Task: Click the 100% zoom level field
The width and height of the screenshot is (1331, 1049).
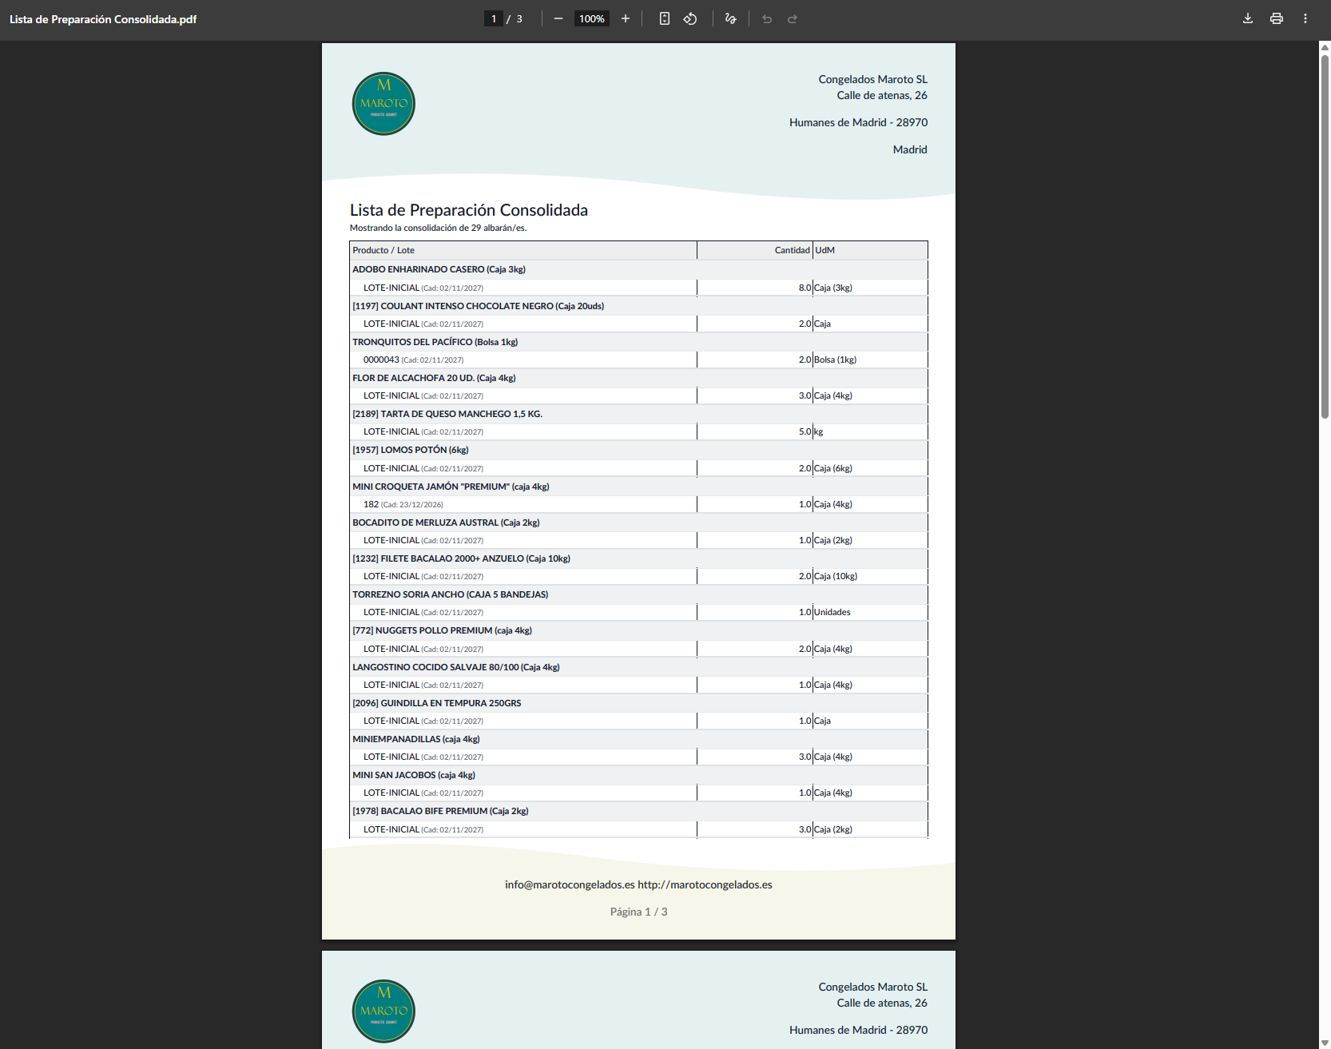Action: [591, 18]
